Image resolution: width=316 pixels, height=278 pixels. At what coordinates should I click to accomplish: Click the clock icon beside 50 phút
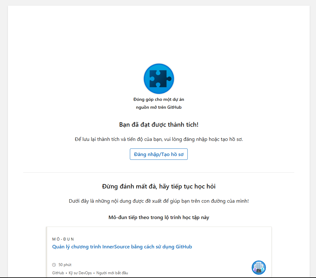point(54,265)
